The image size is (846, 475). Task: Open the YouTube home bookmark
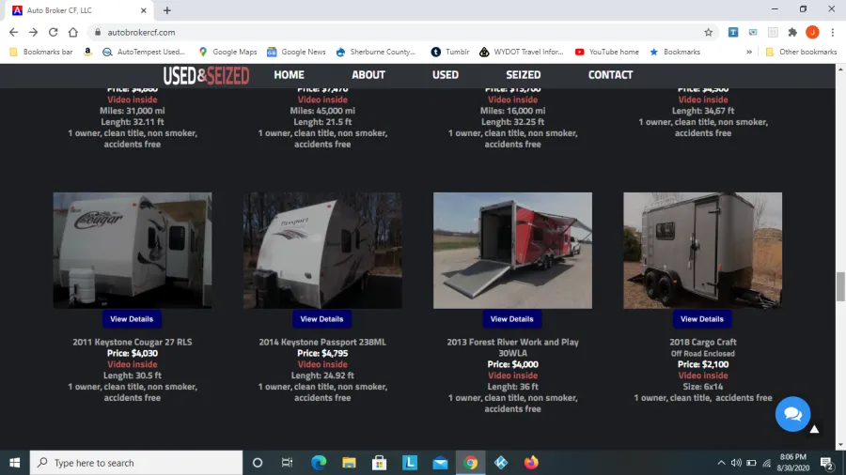(x=606, y=52)
